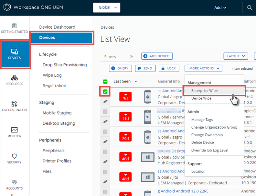Toggle the select-all header checkbox
Image resolution: width=256 pixels, height=196 pixels.
pos(105,81)
